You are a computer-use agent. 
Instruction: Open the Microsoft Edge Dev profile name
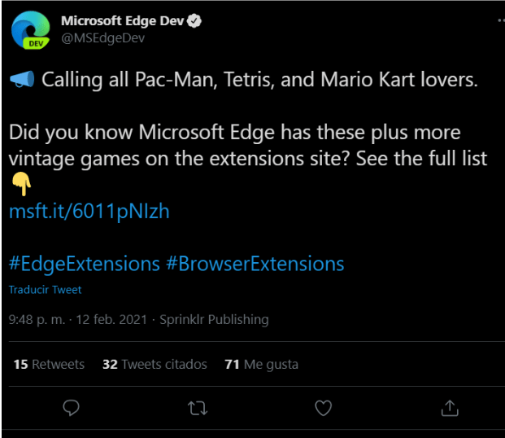[x=122, y=21]
